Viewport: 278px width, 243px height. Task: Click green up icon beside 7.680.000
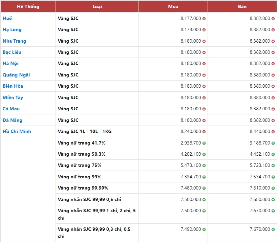tap(273, 200)
